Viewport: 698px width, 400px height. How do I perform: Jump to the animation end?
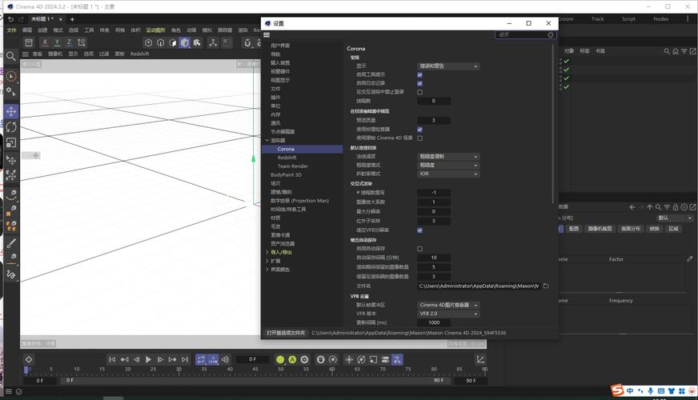185,359
